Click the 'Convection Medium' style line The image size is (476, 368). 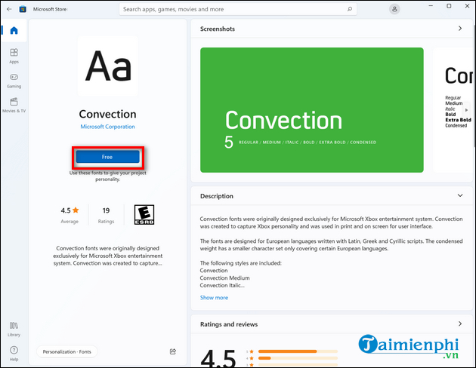coord(224,278)
